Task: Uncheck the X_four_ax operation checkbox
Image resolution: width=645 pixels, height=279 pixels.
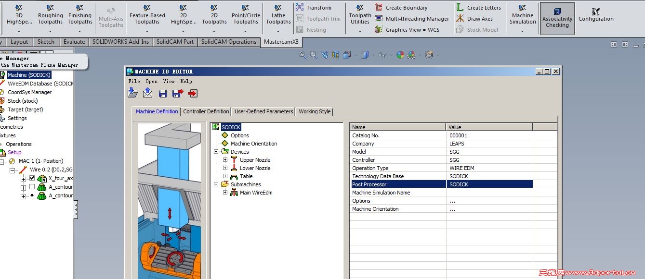Action: 32,178
